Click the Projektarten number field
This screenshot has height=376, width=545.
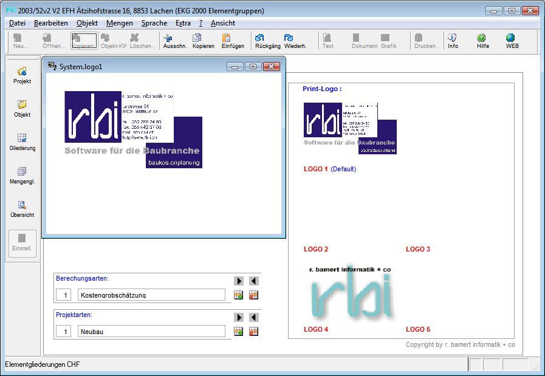[64, 332]
